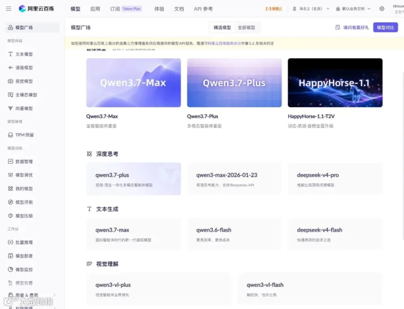Open the deepseek-v4-flash model card
The height and width of the screenshot is (309, 404).
[x=335, y=234]
